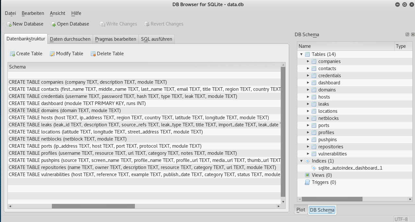This screenshot has height=222, width=415.
Task: Switch to the Daten durchsuchen tab
Action: tap(70, 39)
